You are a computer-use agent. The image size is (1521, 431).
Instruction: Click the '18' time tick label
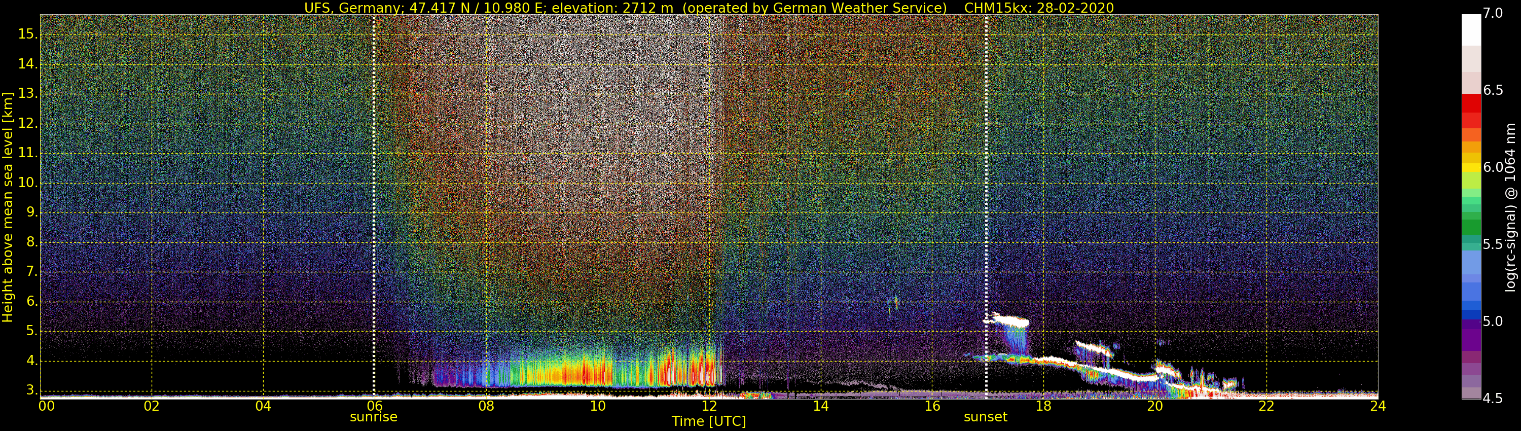click(x=1043, y=406)
